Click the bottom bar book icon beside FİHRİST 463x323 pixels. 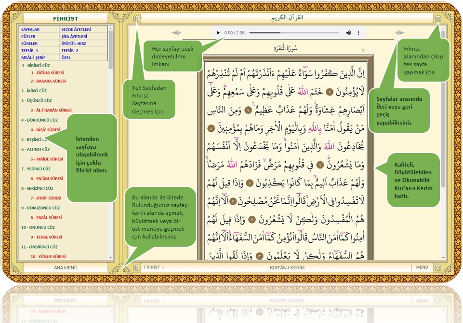pyautogui.click(x=136, y=267)
